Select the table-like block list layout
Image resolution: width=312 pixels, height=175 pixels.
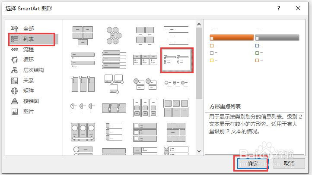[176, 132]
